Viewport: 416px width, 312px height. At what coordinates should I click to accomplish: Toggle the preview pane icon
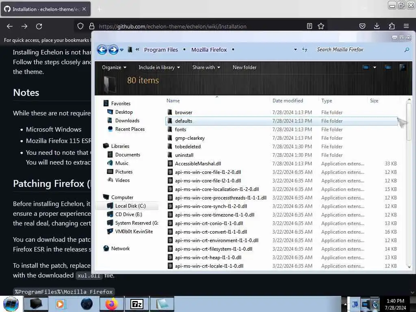(388, 67)
